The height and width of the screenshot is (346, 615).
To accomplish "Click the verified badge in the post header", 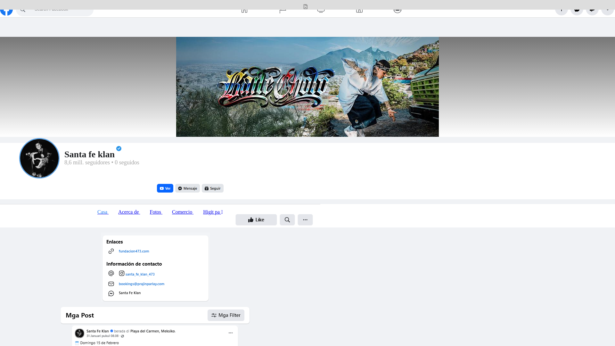I will 112,331.
